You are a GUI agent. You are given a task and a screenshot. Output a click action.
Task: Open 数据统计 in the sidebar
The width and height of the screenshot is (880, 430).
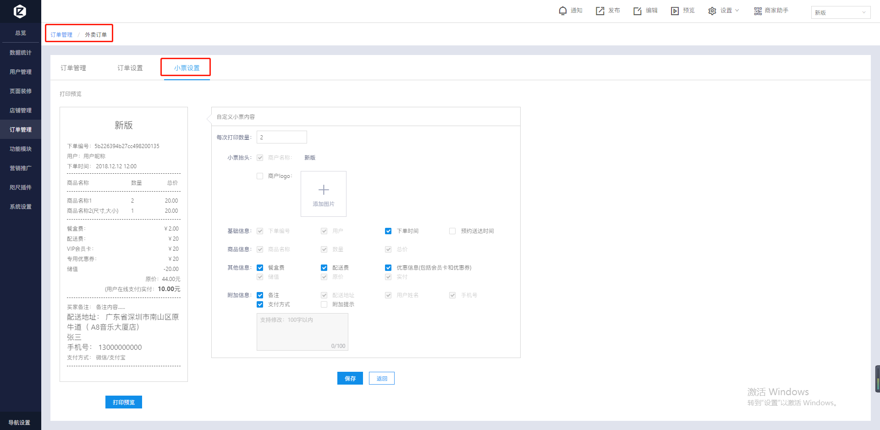[21, 53]
